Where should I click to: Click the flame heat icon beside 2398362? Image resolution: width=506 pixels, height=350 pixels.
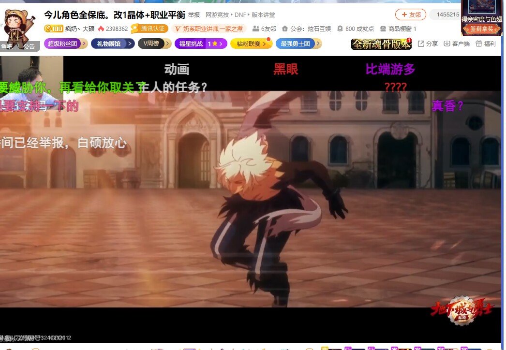pyautogui.click(x=101, y=29)
